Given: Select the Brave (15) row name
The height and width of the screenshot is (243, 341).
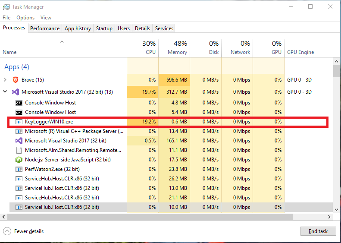Looking at the screenshot, I should pyautogui.click(x=33, y=80).
